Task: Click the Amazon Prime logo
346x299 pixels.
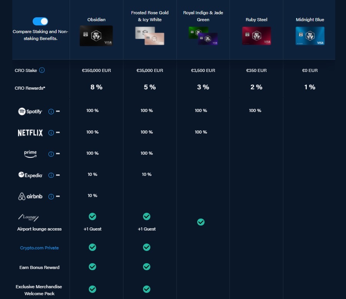Action: (30, 154)
